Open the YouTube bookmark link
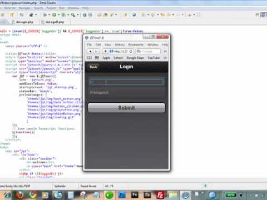 pos(154,58)
